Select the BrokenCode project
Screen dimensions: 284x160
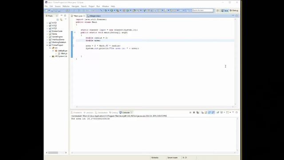(55, 31)
